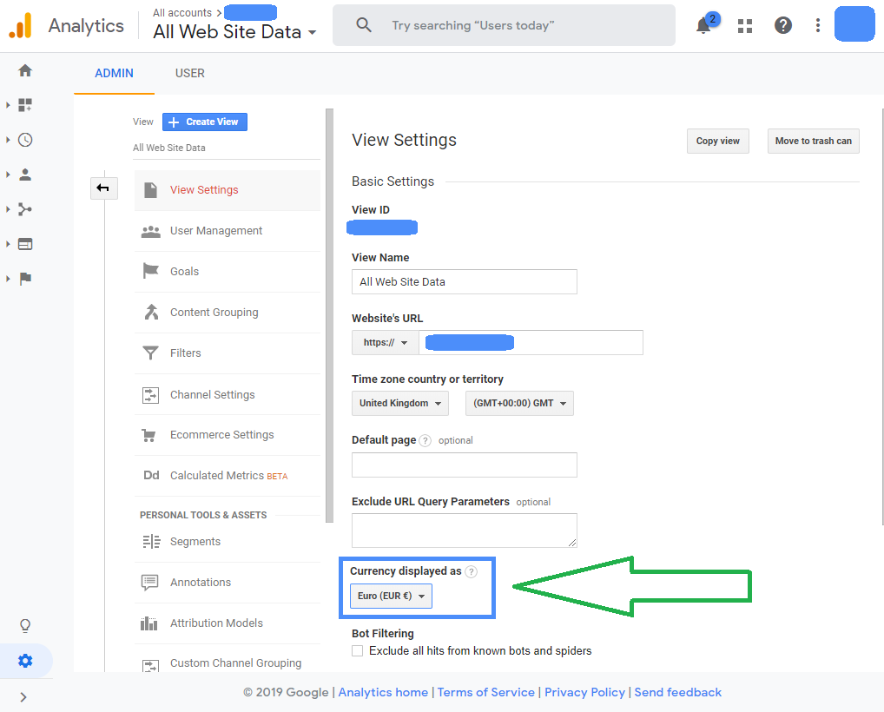This screenshot has height=712, width=884.
Task: Click the Default page input field
Action: (x=464, y=465)
